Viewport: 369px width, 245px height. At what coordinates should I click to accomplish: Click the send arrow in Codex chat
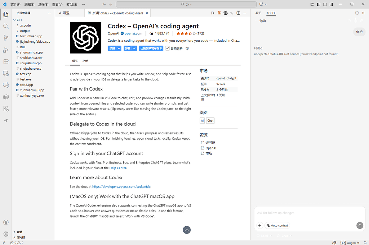(360, 226)
